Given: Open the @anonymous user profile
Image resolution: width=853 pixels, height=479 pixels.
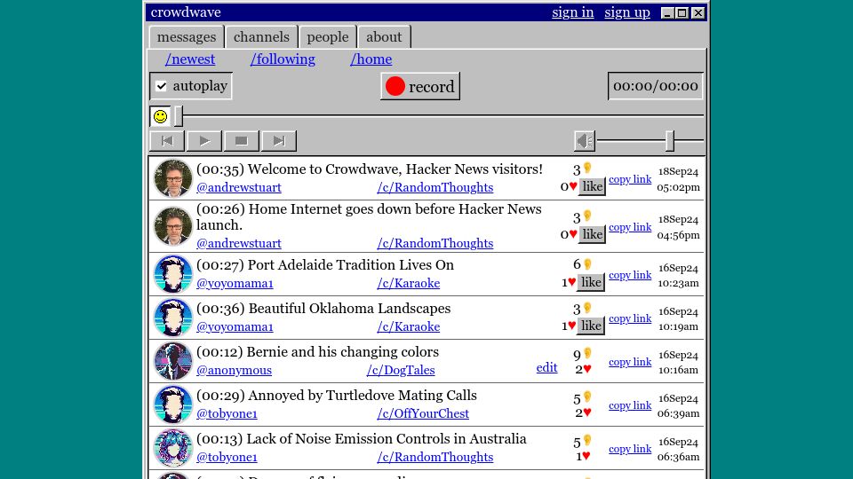Looking at the screenshot, I should click(234, 371).
